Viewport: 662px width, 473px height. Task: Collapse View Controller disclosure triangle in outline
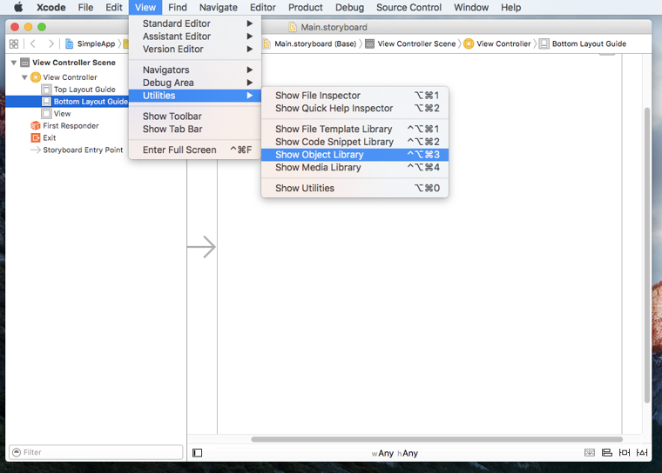pyautogui.click(x=24, y=77)
